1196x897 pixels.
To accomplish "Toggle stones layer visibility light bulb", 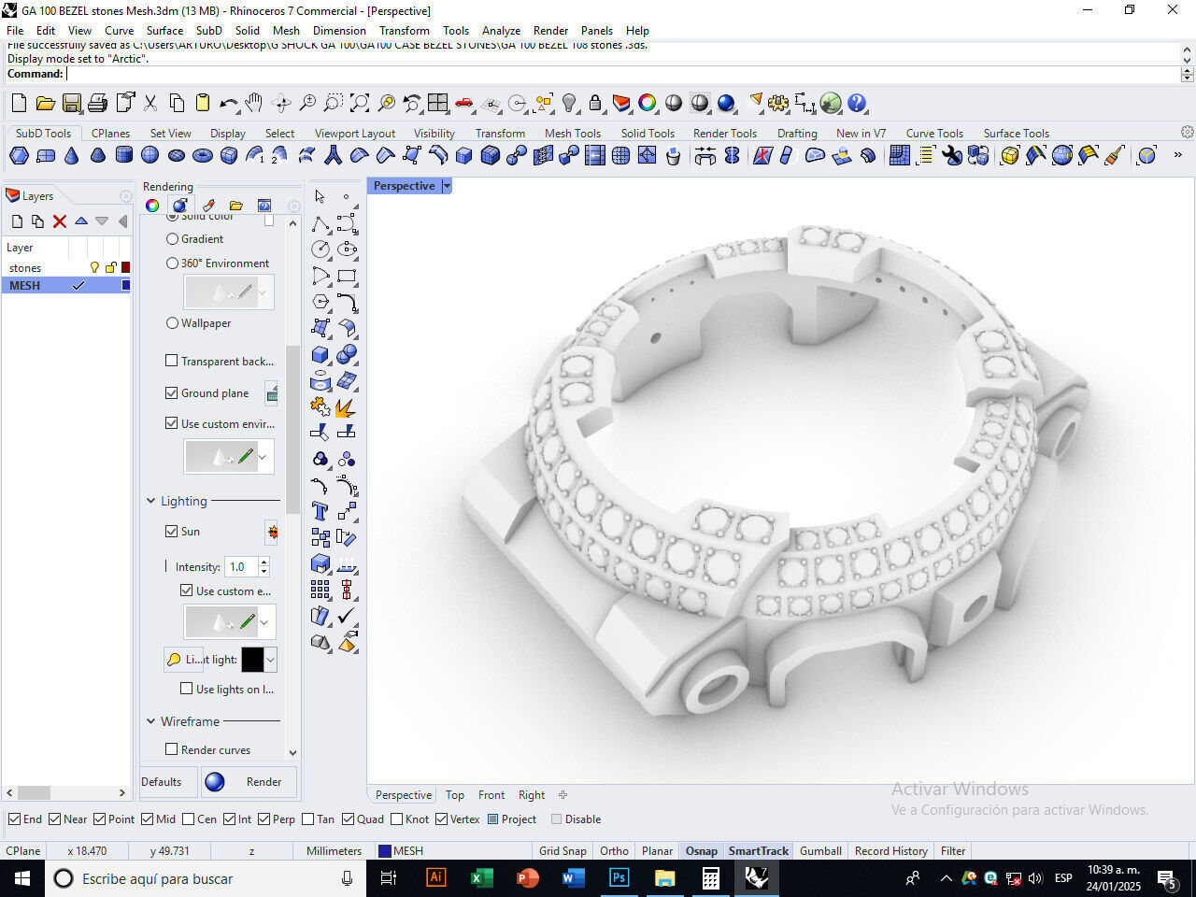I will 93,268.
